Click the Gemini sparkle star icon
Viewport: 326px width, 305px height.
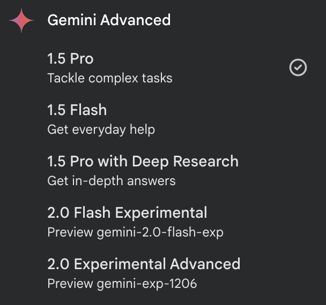pos(21,20)
